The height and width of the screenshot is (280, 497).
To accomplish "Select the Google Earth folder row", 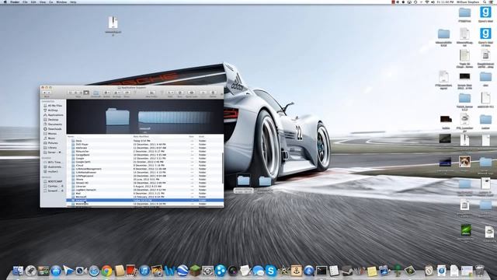I will coord(145,162).
